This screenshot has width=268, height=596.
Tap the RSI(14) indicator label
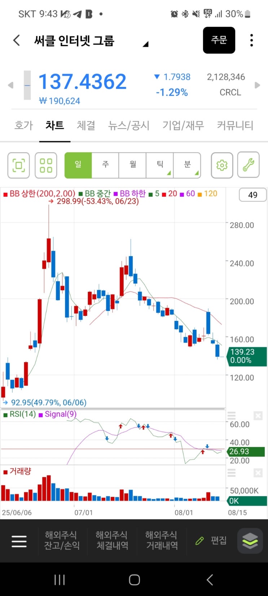[19, 414]
